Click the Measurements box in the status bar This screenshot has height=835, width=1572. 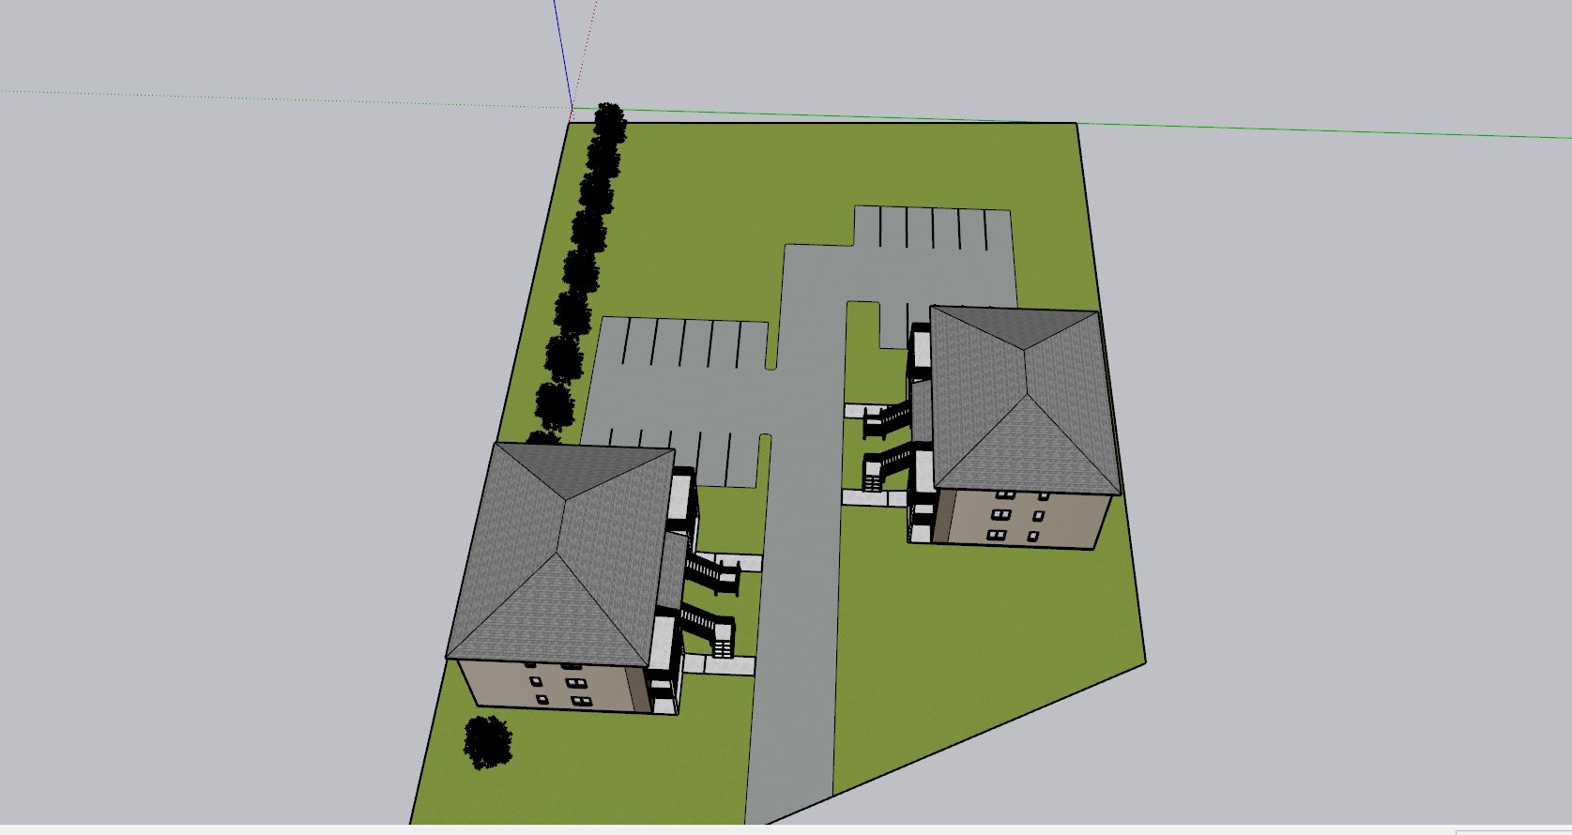[x=1513, y=831]
